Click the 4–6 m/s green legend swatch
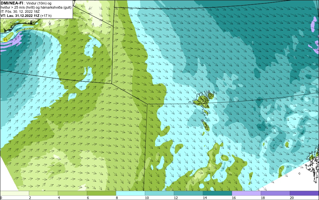Image resolution: width=319 pixels, height=200 pixels. [72, 193]
